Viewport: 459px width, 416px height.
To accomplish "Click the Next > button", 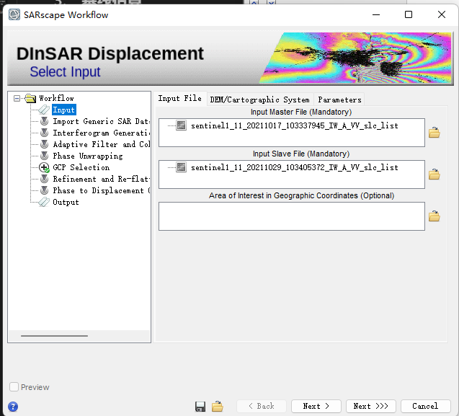I will [316, 406].
